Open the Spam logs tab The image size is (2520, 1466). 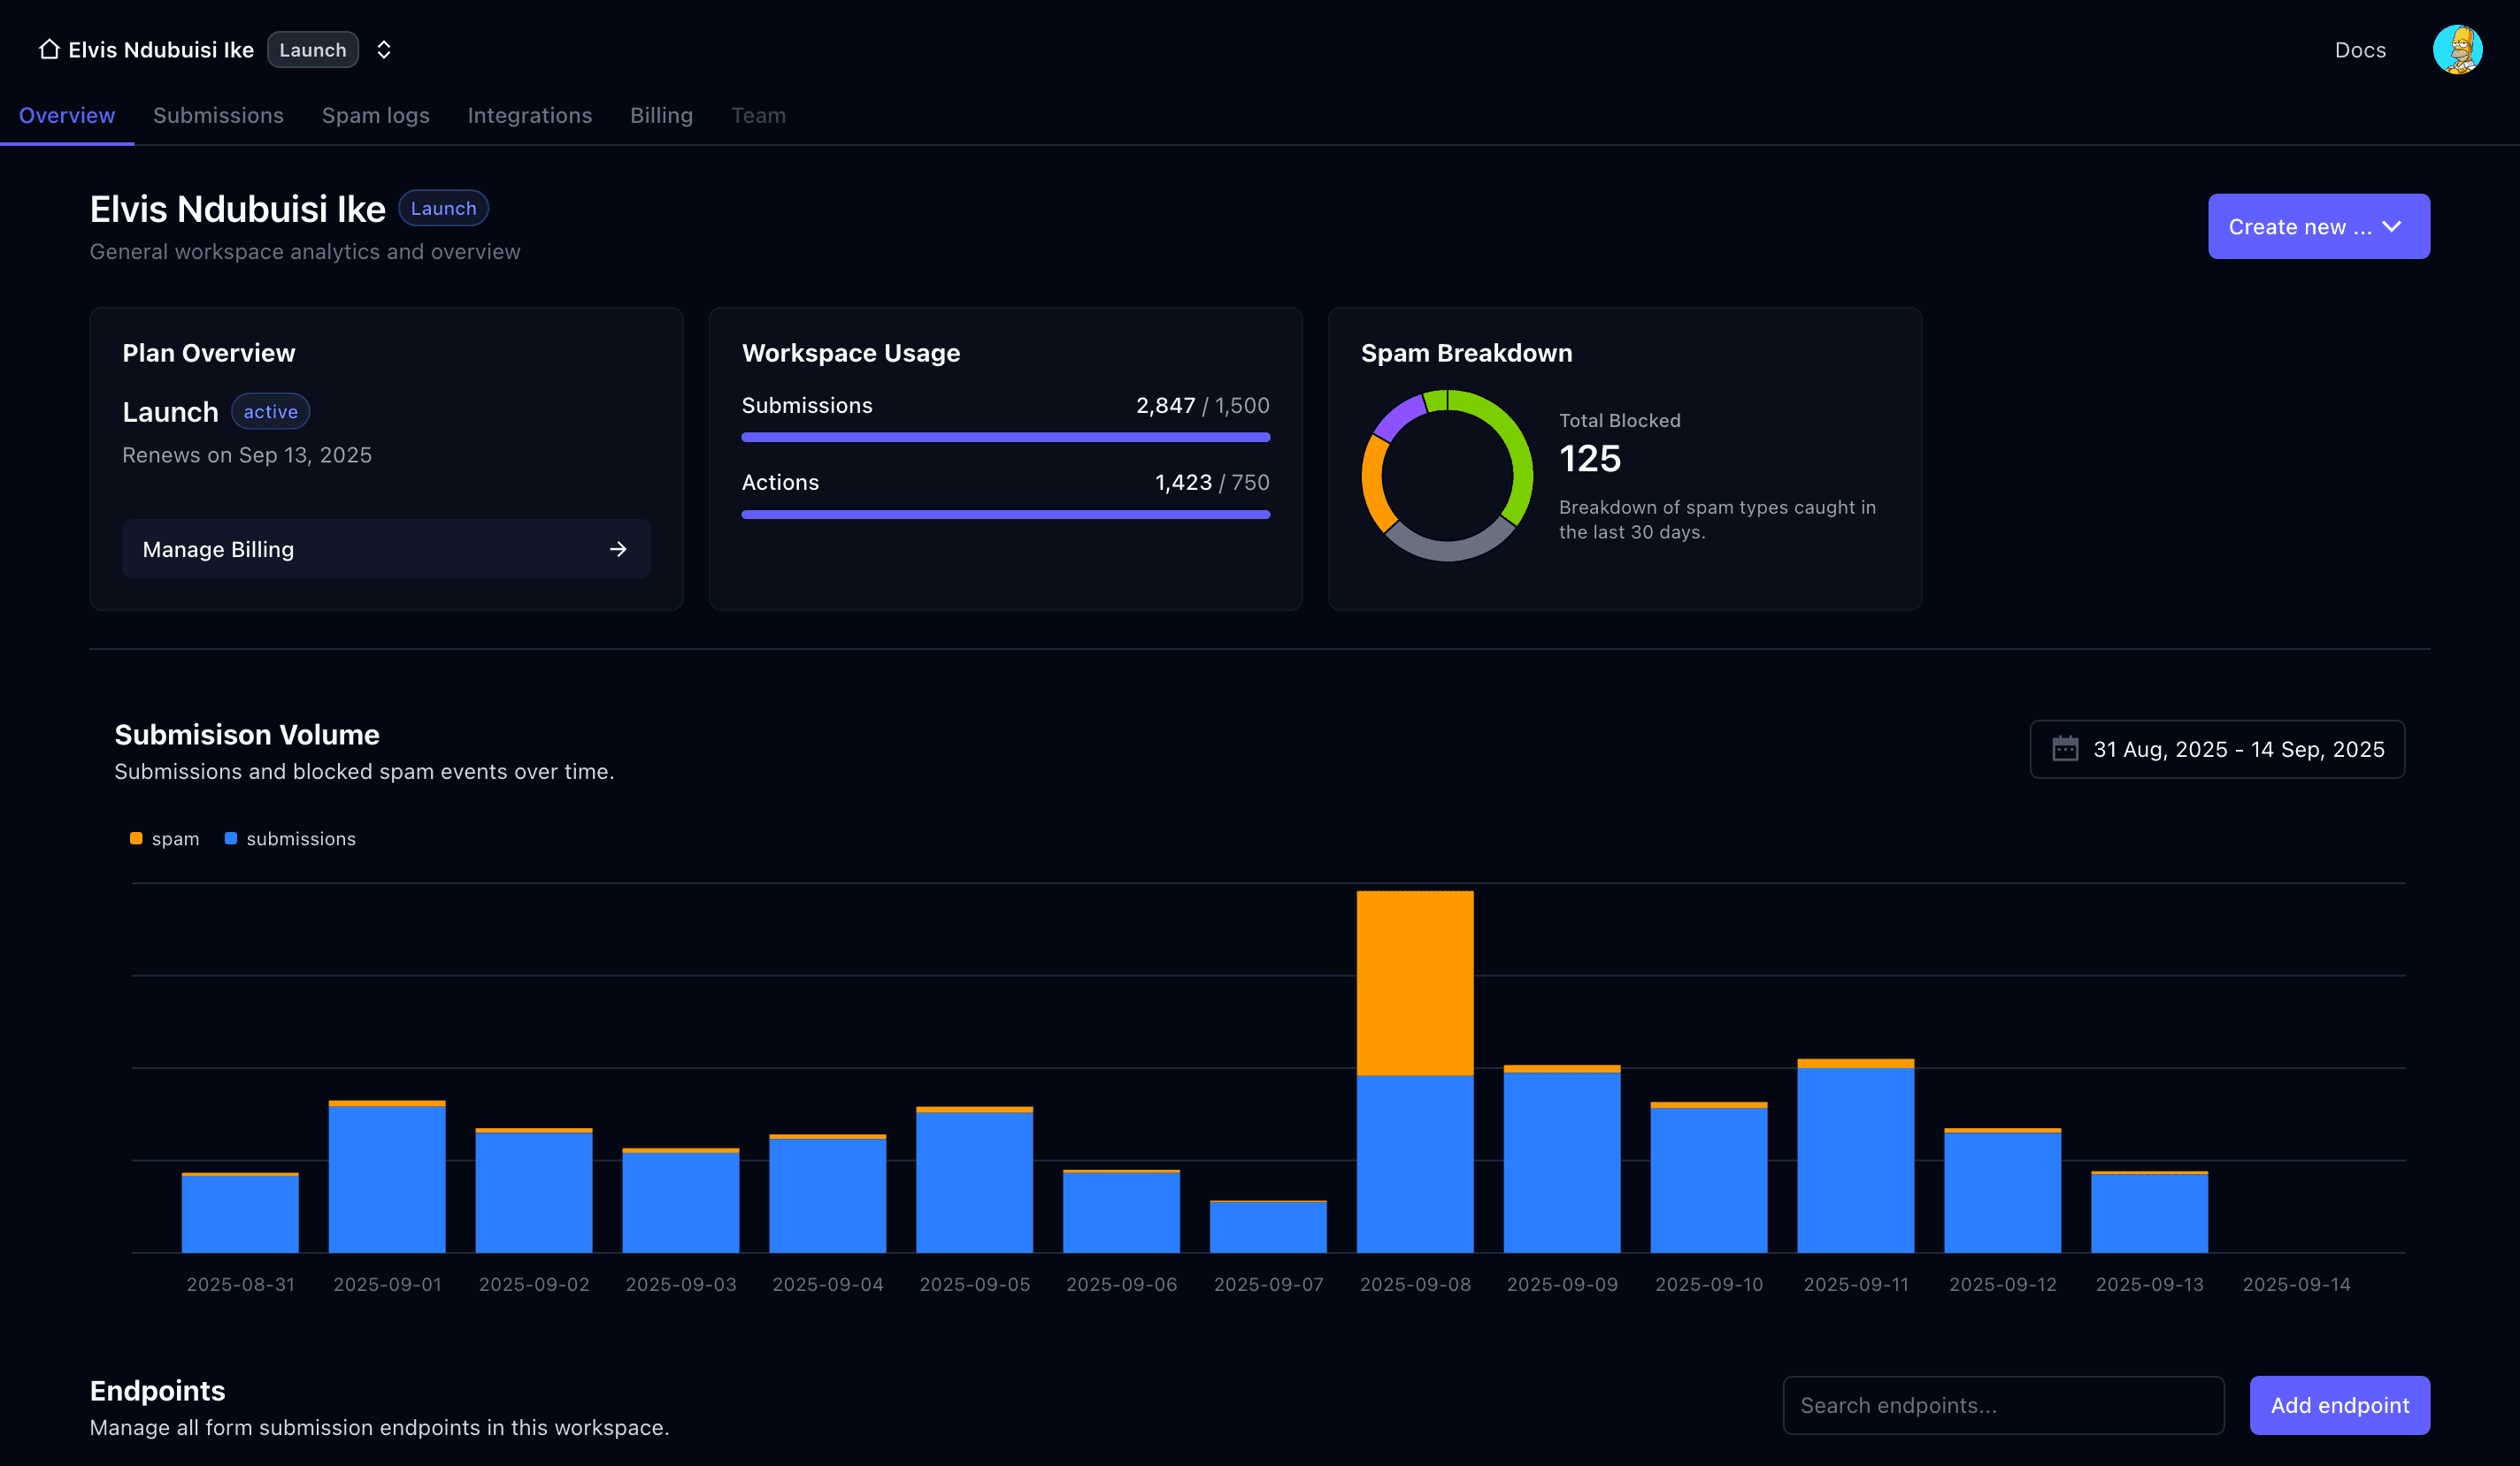pyautogui.click(x=375, y=115)
